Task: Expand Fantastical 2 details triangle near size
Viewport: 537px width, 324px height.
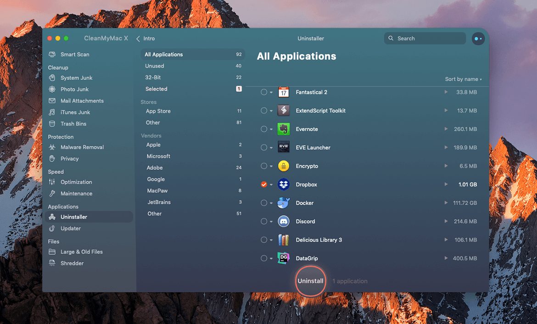Action: [446, 92]
